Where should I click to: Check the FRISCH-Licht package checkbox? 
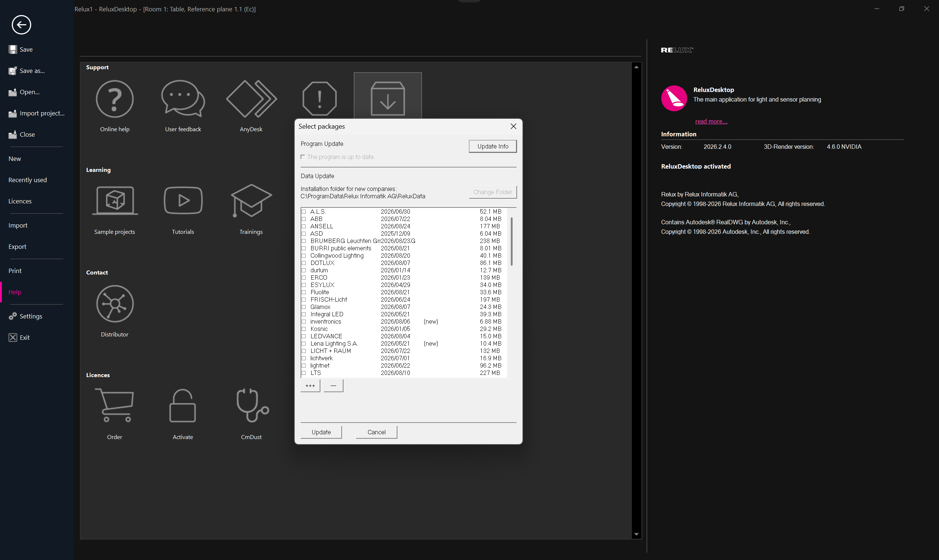point(304,300)
